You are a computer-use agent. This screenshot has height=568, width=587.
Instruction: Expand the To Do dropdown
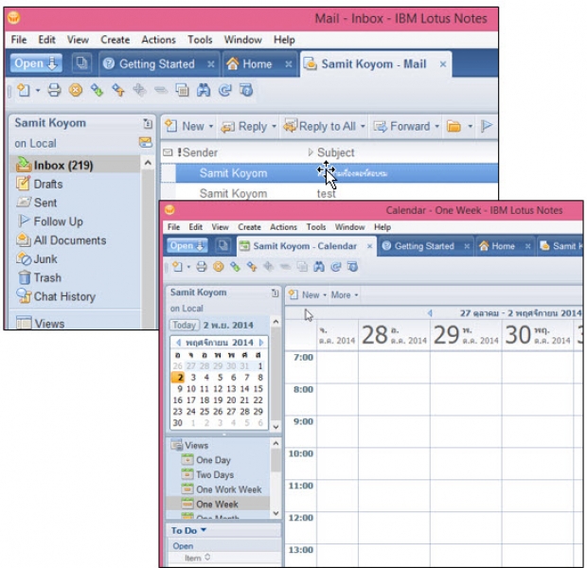click(x=204, y=530)
